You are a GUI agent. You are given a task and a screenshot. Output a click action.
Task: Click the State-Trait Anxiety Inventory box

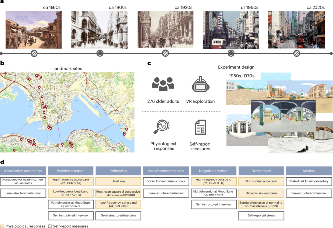coord(309,181)
